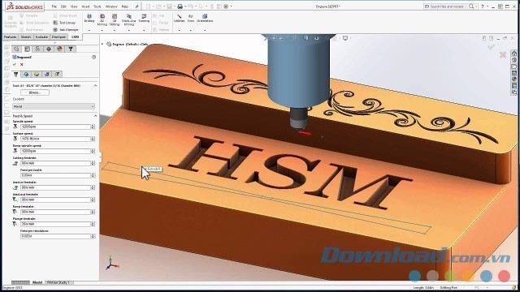Open DisplayManager tab with colored sphere
The width and height of the screenshot is (520, 292).
(x=59, y=49)
